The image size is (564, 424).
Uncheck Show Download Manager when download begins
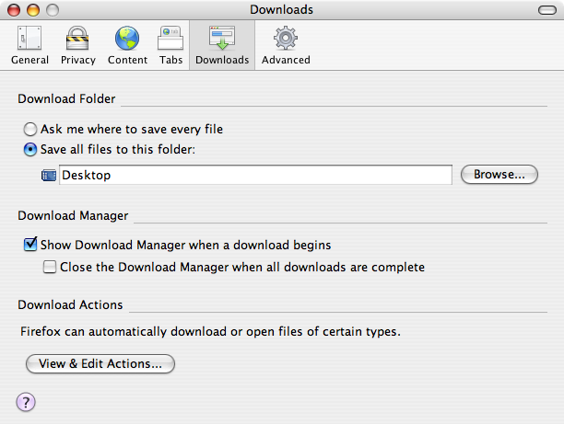30,246
